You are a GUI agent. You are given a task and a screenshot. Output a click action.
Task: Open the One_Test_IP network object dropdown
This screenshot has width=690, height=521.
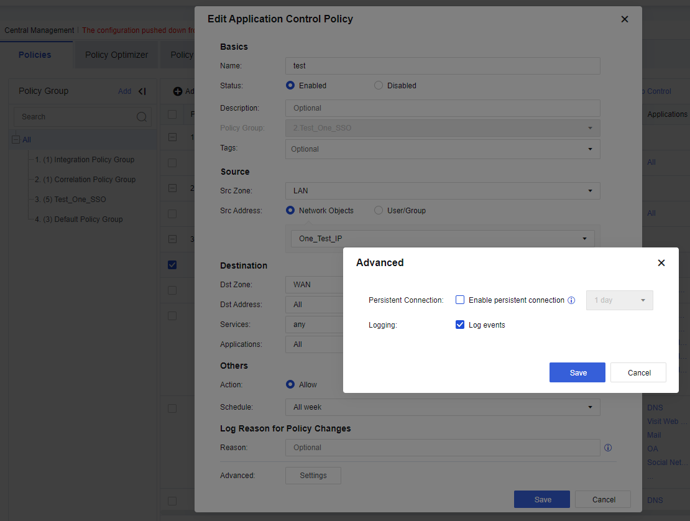tap(442, 239)
